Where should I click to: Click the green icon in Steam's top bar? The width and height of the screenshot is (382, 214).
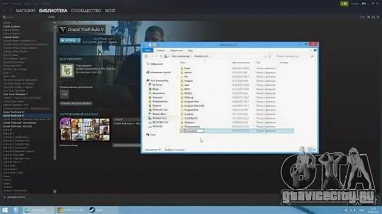click(x=344, y=3)
